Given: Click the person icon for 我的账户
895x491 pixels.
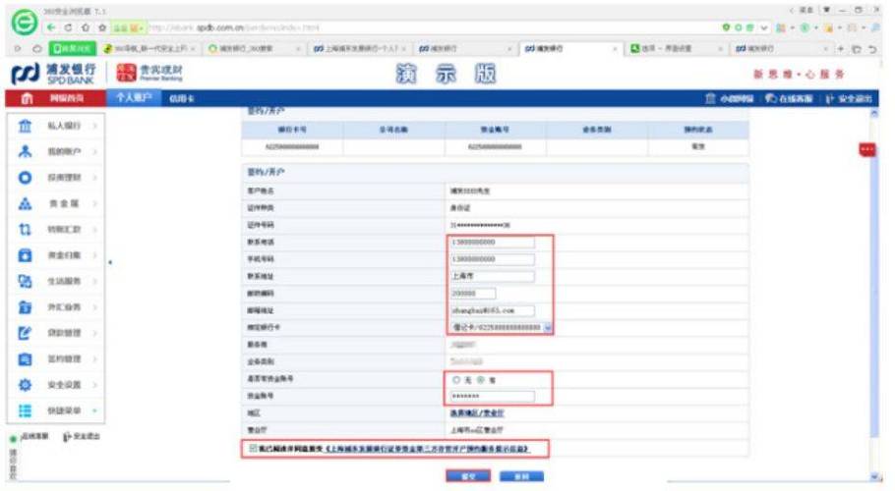Looking at the screenshot, I should point(25,151).
